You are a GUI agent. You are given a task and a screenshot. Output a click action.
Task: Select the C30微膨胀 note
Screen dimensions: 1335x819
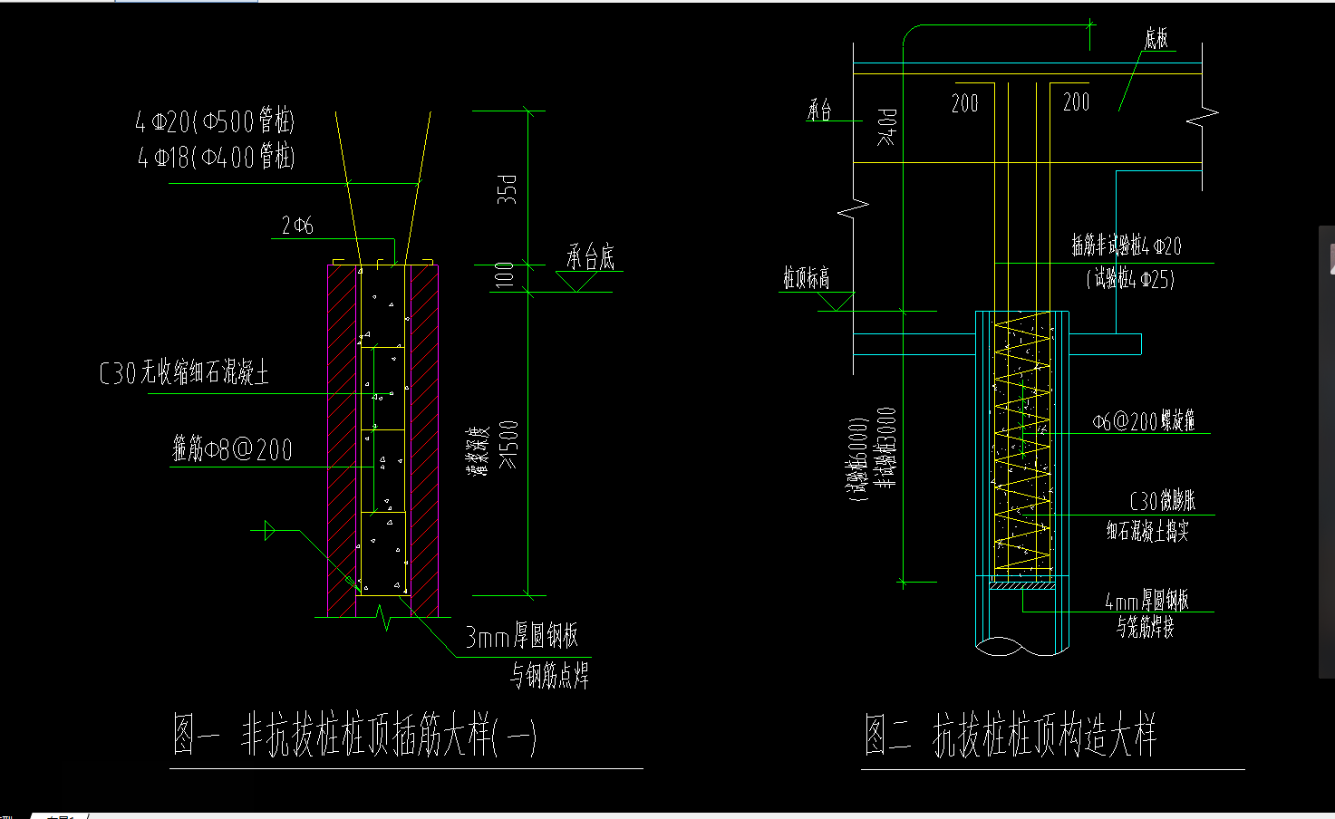tap(1163, 500)
